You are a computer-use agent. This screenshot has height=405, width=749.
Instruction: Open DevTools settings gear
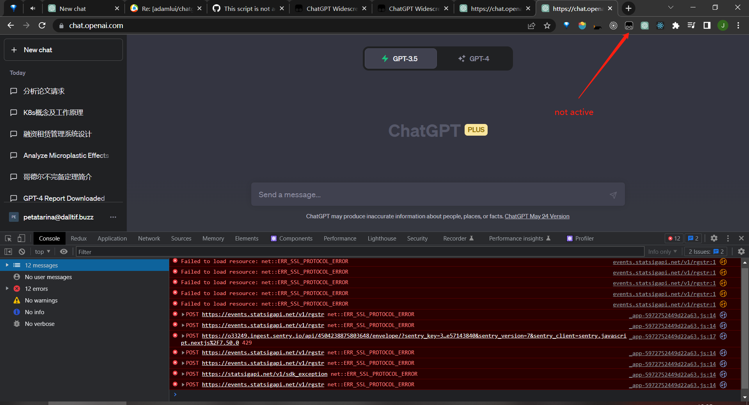pos(714,238)
